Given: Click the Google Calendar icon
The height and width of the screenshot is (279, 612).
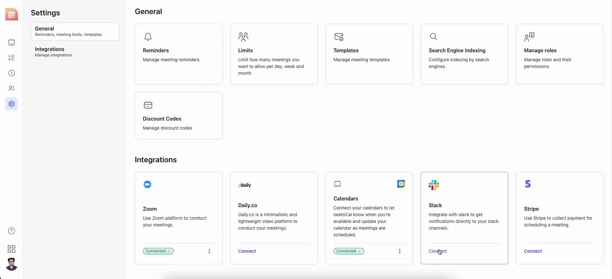Looking at the screenshot, I should click(x=401, y=184).
